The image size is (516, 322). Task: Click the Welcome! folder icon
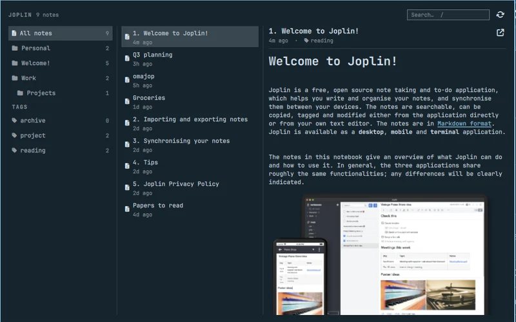15,63
